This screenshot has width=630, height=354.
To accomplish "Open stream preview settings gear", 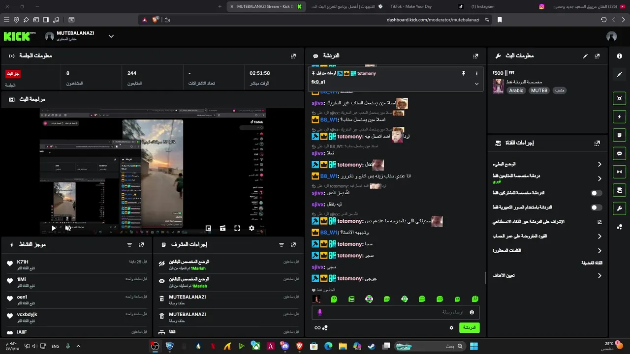I will (x=252, y=228).
